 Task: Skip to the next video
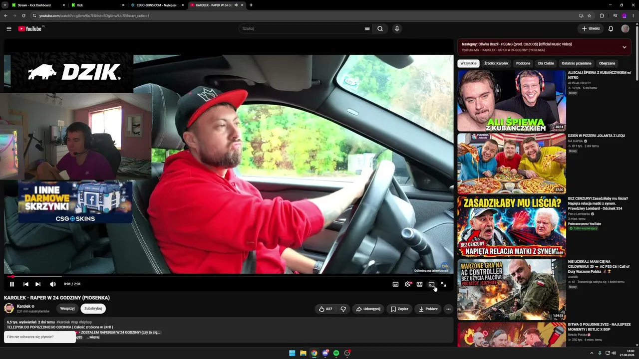[x=38, y=284]
